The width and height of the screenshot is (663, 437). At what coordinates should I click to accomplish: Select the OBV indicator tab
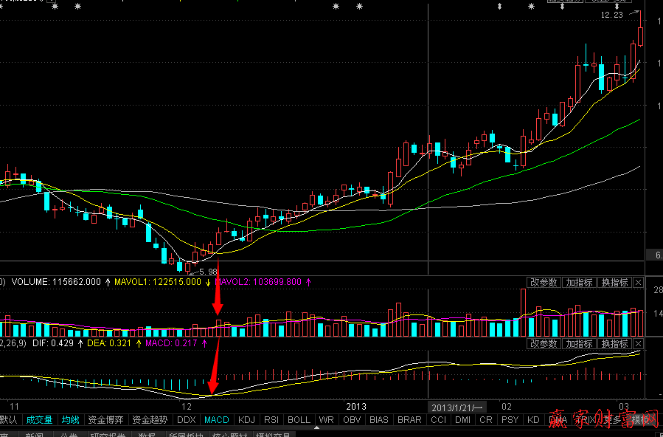(x=352, y=420)
